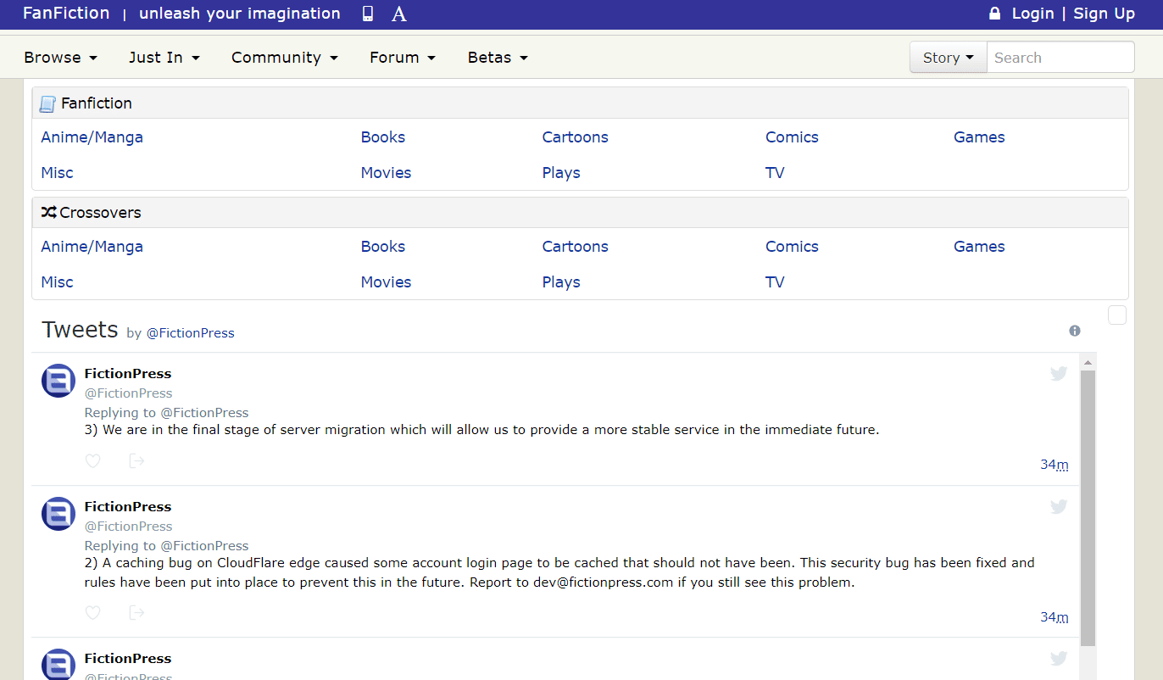The height and width of the screenshot is (680, 1163).
Task: Click the mobile version phone icon
Action: pos(368,14)
